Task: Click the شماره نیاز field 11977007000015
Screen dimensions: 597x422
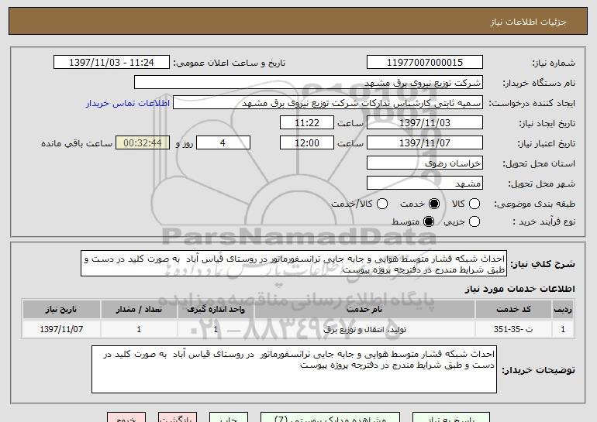Action: (425, 63)
